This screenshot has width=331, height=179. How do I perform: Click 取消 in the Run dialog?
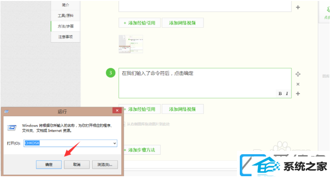point(77,164)
